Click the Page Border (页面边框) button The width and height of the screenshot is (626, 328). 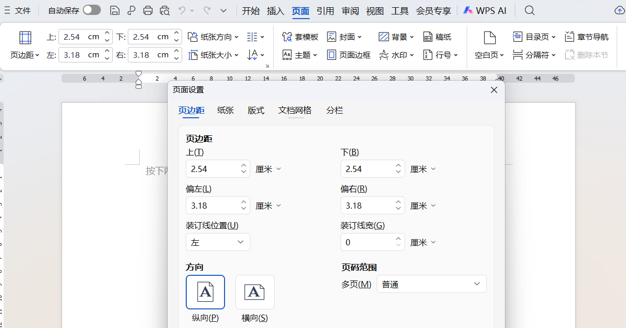pyautogui.click(x=349, y=55)
